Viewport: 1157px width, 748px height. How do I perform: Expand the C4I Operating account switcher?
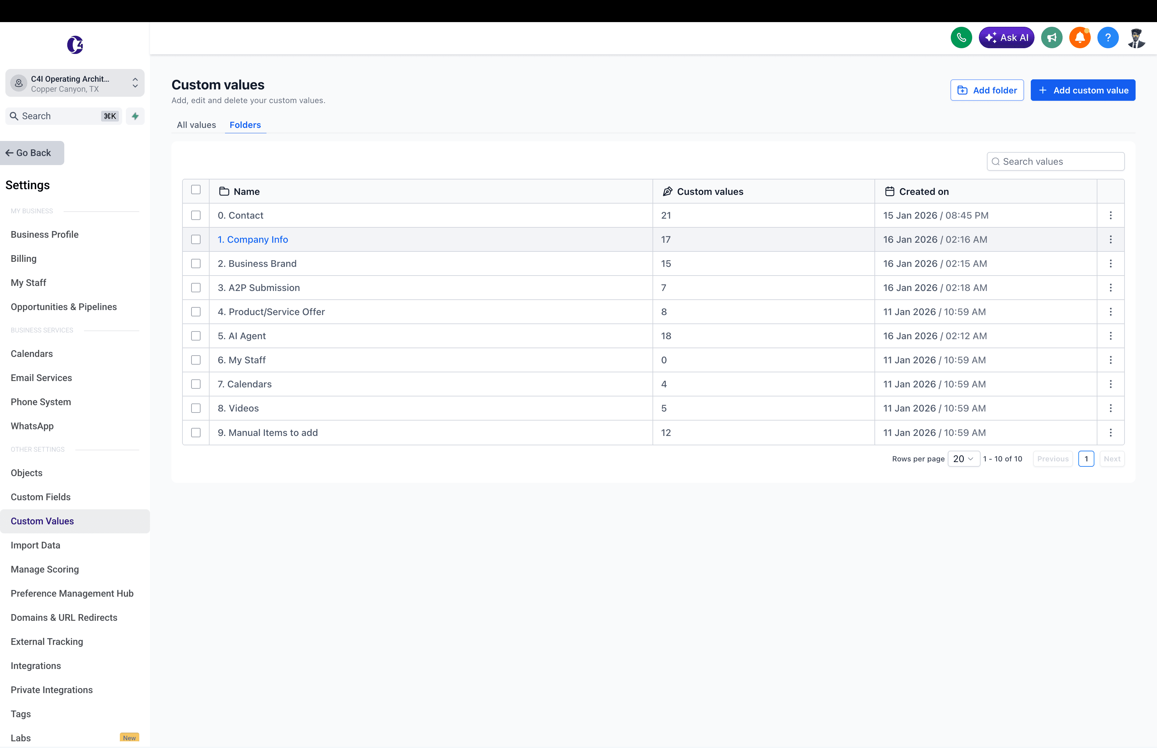(75, 84)
